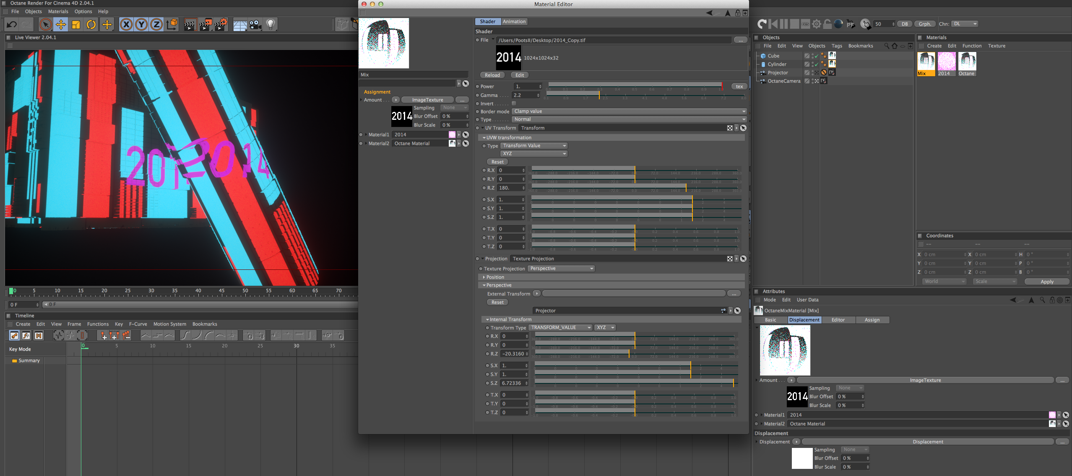Click the Undo arrow in the toolbar
The height and width of the screenshot is (476, 1072).
12,25
